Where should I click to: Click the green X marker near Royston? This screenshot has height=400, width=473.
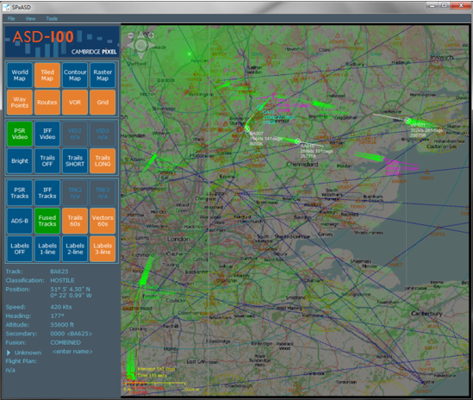click(x=190, y=54)
